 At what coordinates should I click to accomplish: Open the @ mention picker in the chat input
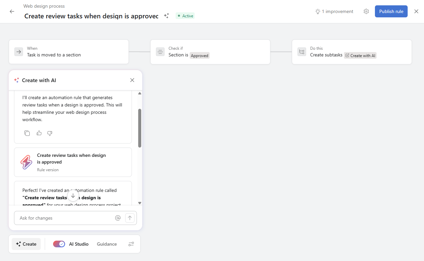tap(118, 218)
